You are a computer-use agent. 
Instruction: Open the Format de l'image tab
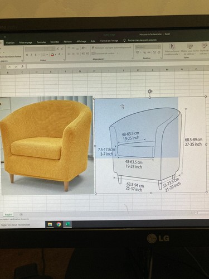109,41
